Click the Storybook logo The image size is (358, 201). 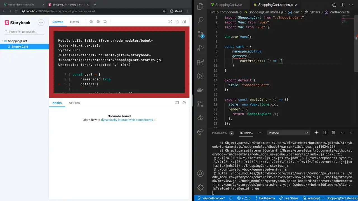(17, 23)
